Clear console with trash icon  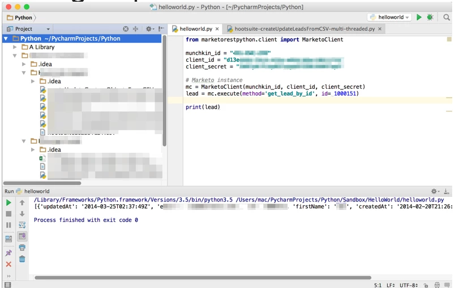pyautogui.click(x=22, y=259)
